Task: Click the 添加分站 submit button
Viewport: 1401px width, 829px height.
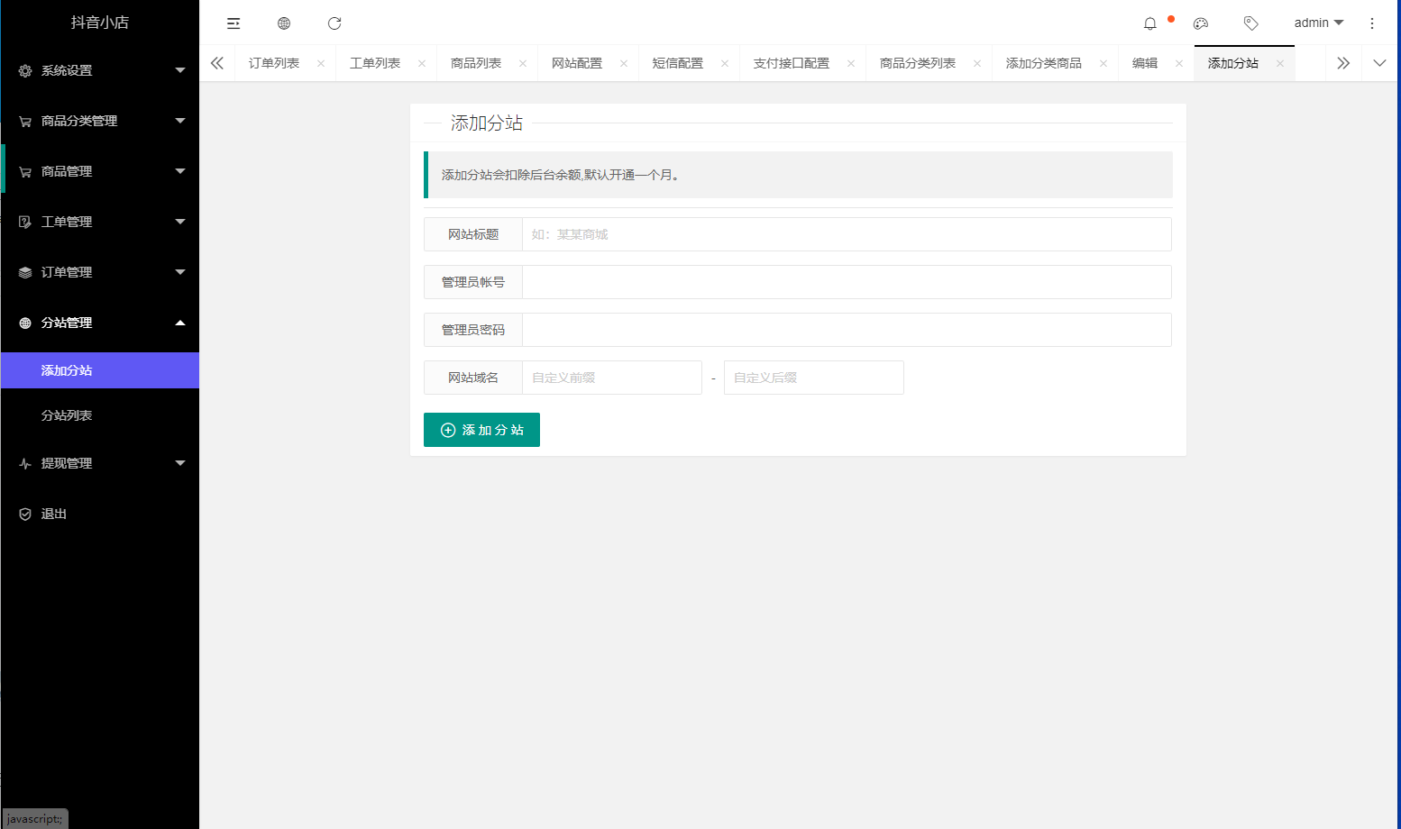Action: point(481,430)
